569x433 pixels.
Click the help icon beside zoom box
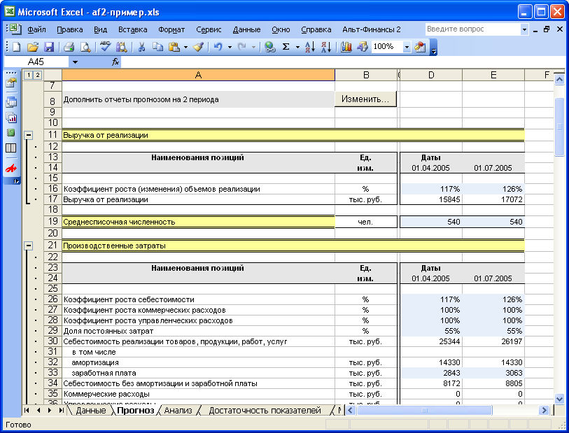click(420, 47)
